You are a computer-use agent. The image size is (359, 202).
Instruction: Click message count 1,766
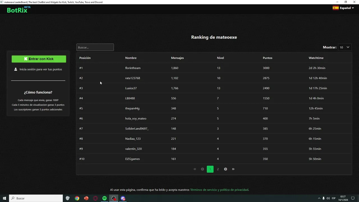175,88
